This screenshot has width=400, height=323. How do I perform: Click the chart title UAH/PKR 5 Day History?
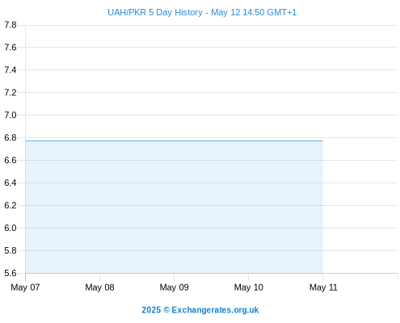click(155, 12)
